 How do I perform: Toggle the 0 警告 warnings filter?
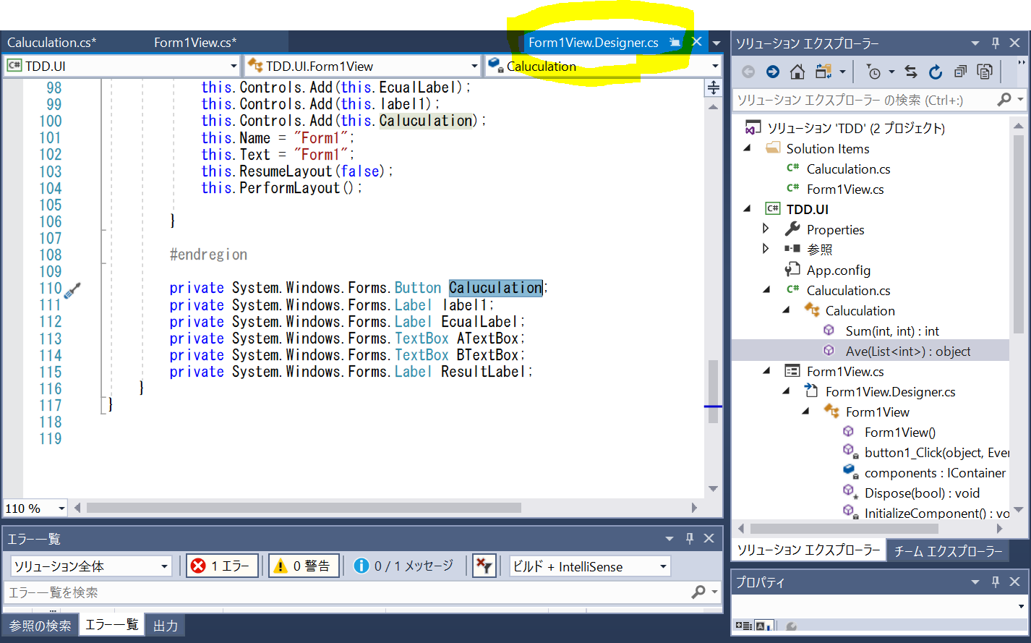pyautogui.click(x=304, y=565)
